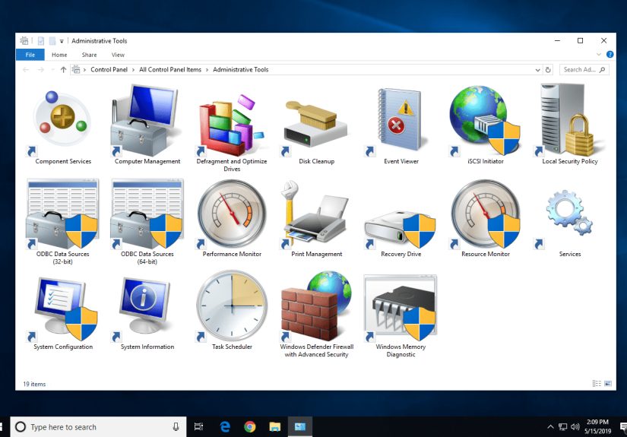Open File Explorer from the taskbar
The height and width of the screenshot is (437, 627).
[x=274, y=427]
